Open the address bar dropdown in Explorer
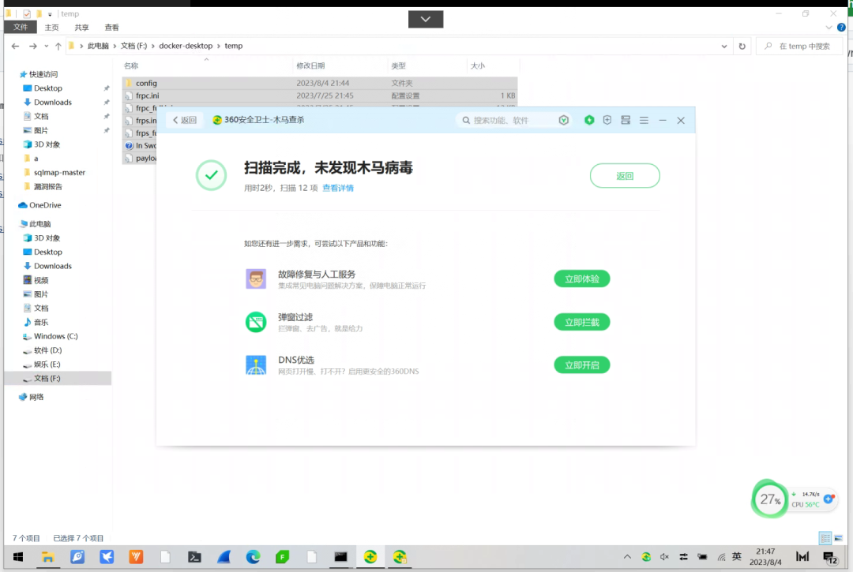The height and width of the screenshot is (572, 853). click(x=724, y=46)
